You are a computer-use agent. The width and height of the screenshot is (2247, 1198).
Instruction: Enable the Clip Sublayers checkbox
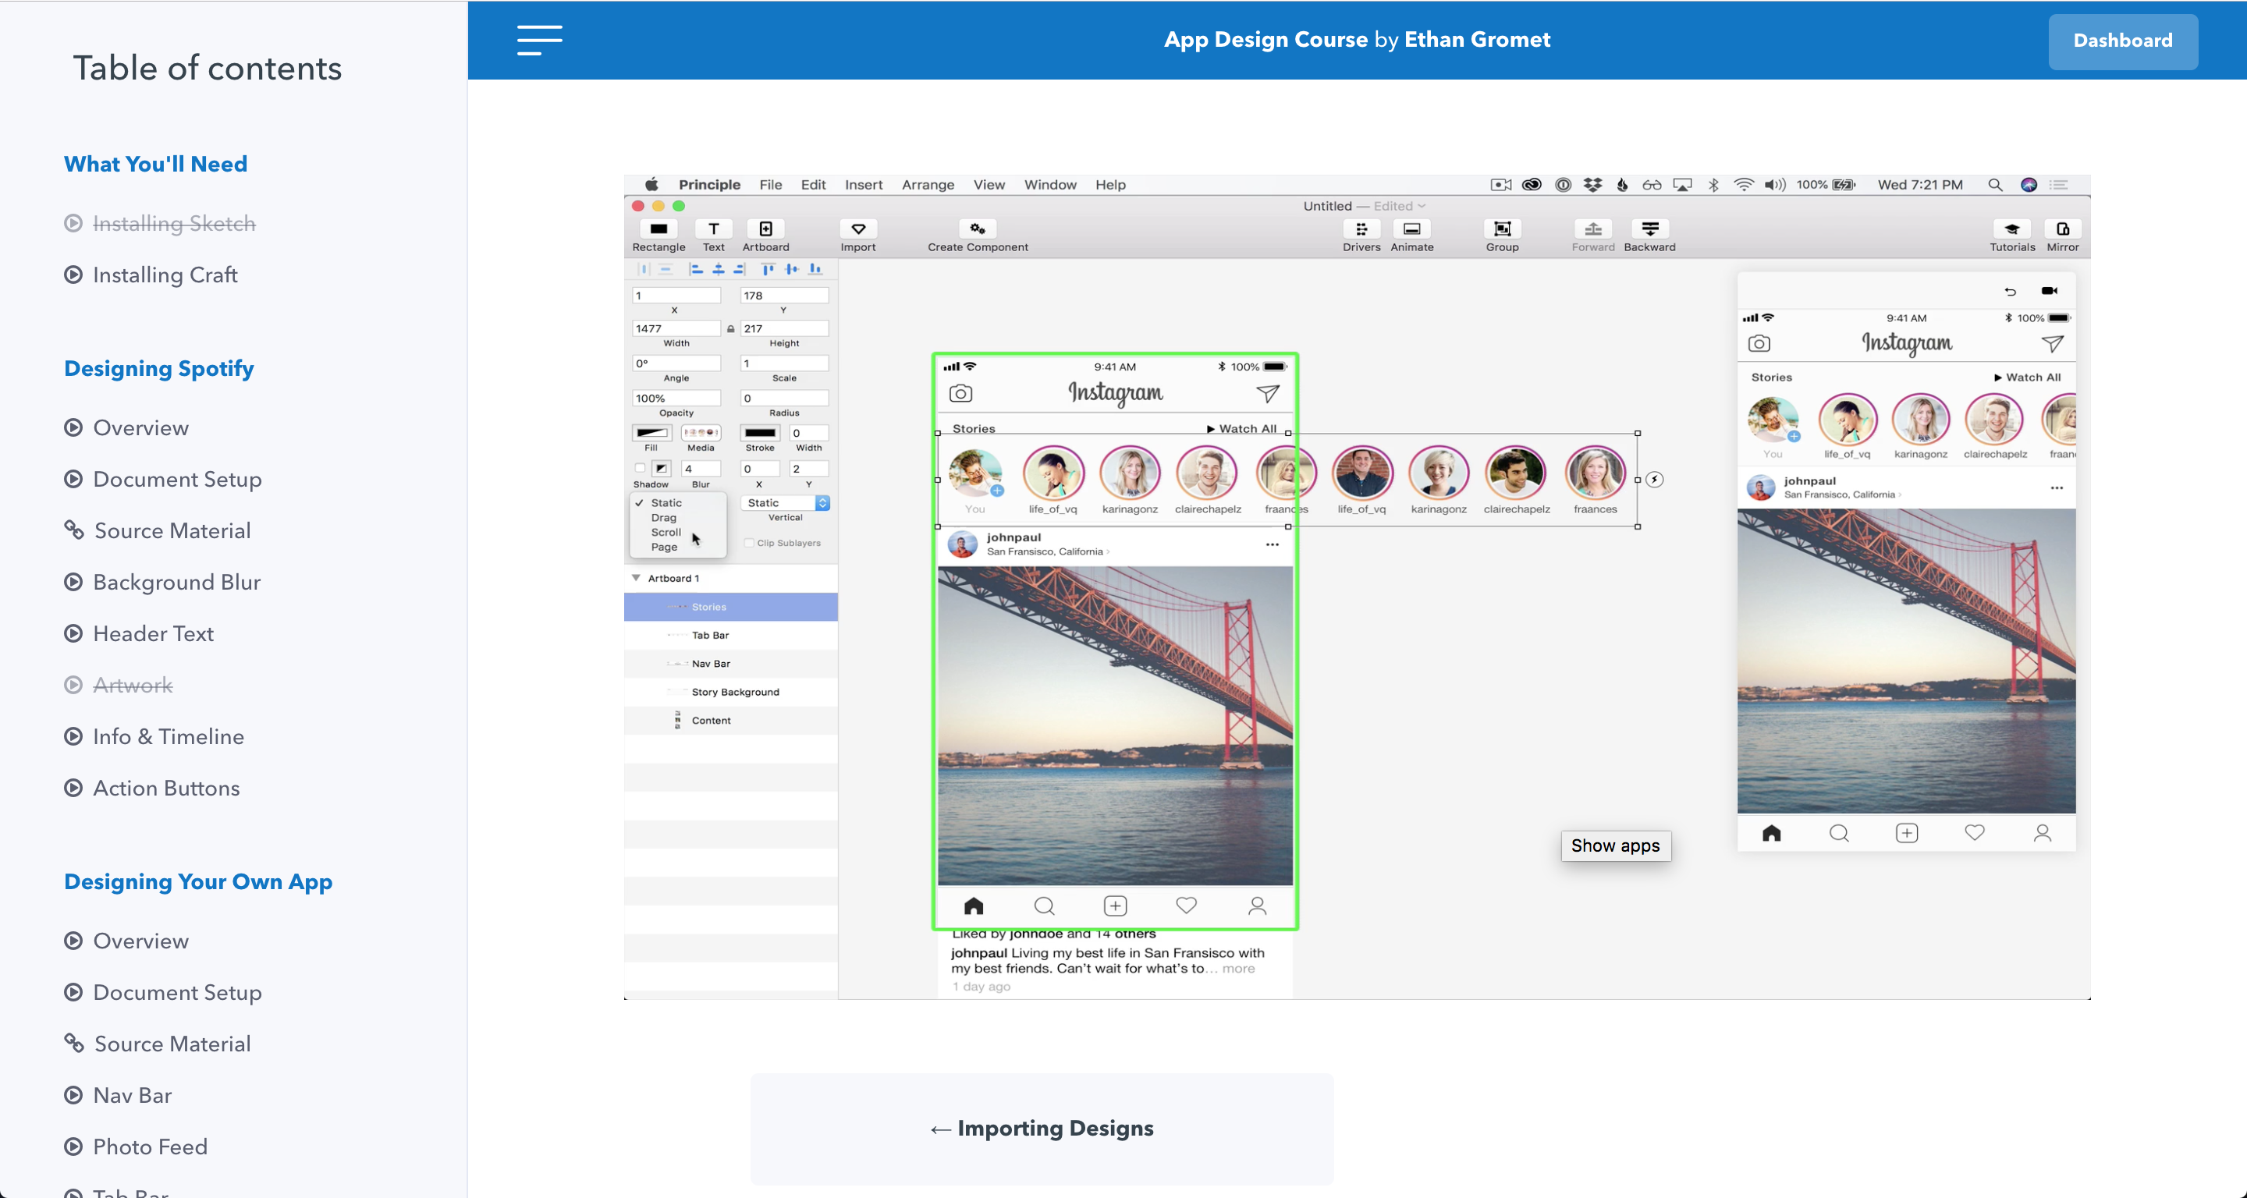click(x=750, y=542)
